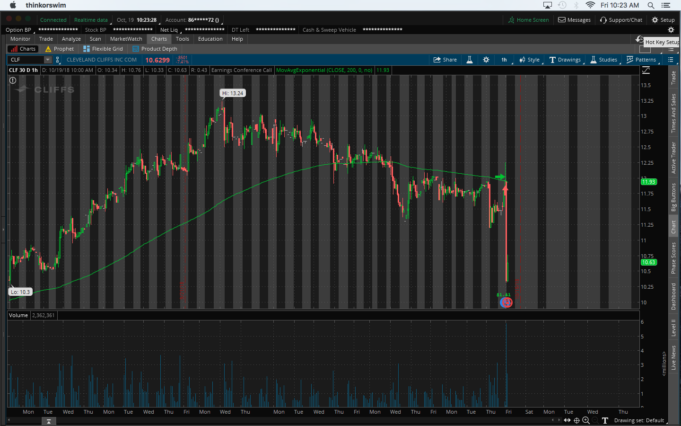Screen dimensions: 681x426
Task: Click the Connected status indicator
Action: tap(53, 20)
